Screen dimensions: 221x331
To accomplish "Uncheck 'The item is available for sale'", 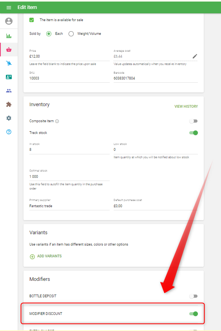I will coord(32,20).
